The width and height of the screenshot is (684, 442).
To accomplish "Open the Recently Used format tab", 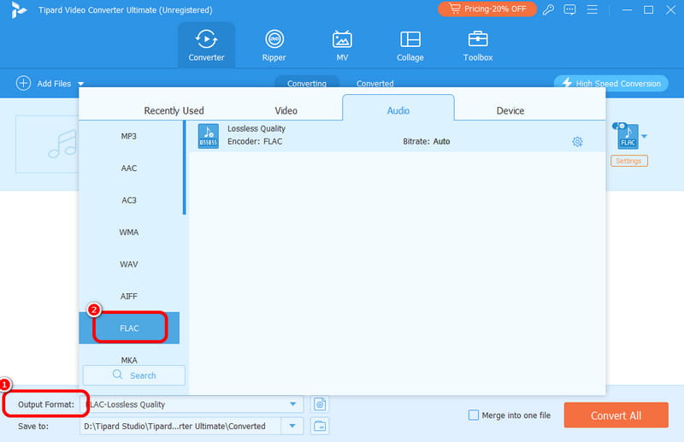I will click(x=174, y=110).
